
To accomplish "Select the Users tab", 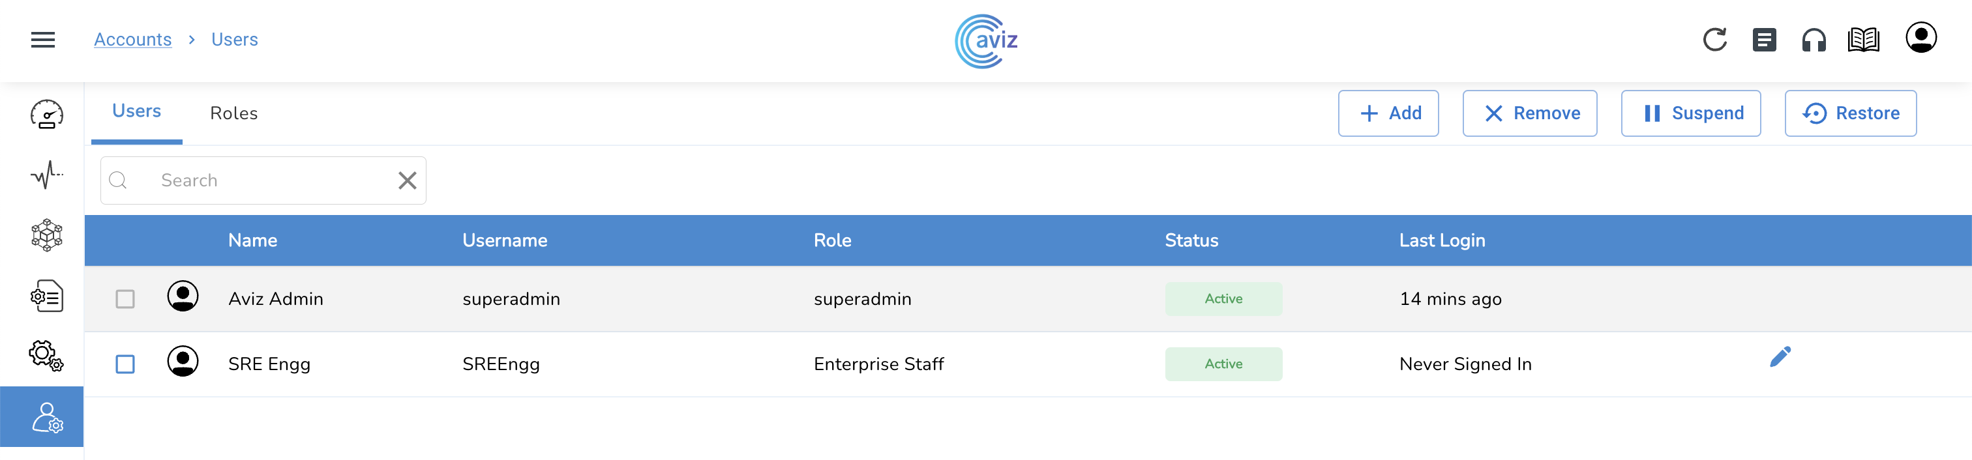I will pyautogui.click(x=136, y=112).
